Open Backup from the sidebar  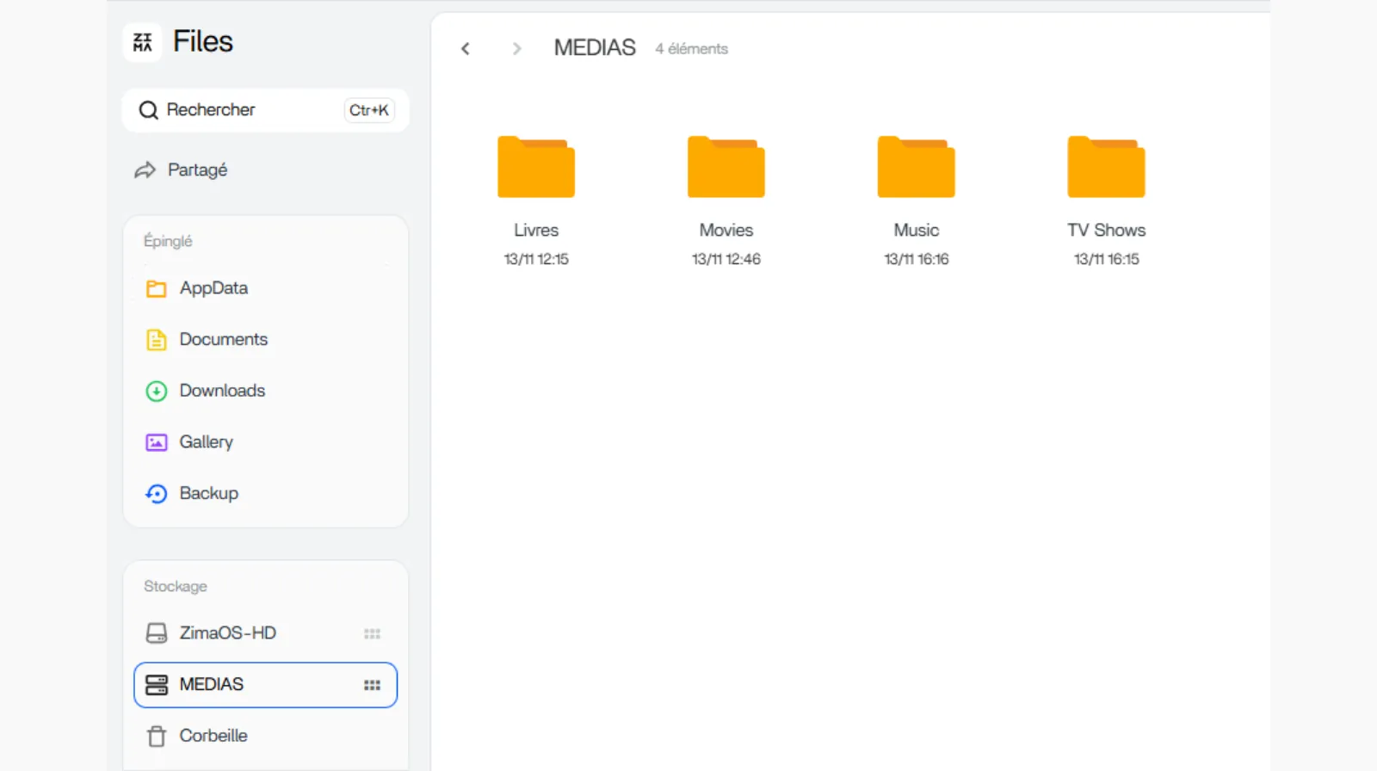[208, 493]
